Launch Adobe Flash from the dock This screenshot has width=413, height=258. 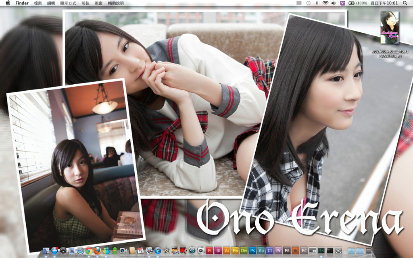[x=209, y=250]
